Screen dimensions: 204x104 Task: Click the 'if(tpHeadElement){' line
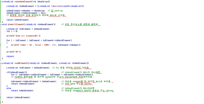coord(17,72)
